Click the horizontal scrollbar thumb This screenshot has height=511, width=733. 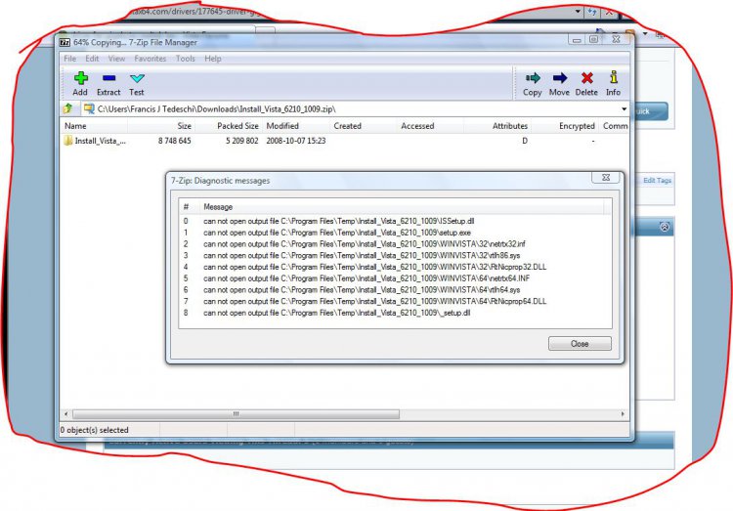(x=237, y=414)
